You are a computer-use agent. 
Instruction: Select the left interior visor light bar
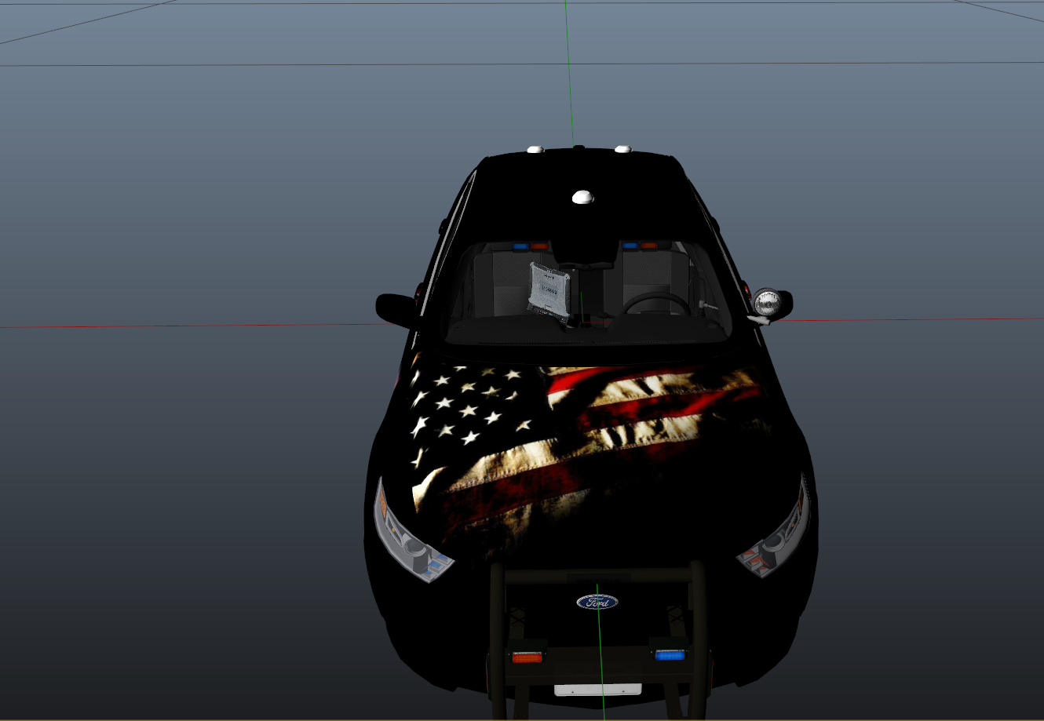pos(531,246)
